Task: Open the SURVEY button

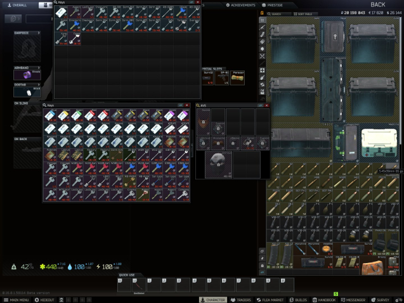Action: [381, 300]
